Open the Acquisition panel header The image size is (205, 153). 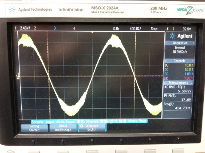(180, 43)
